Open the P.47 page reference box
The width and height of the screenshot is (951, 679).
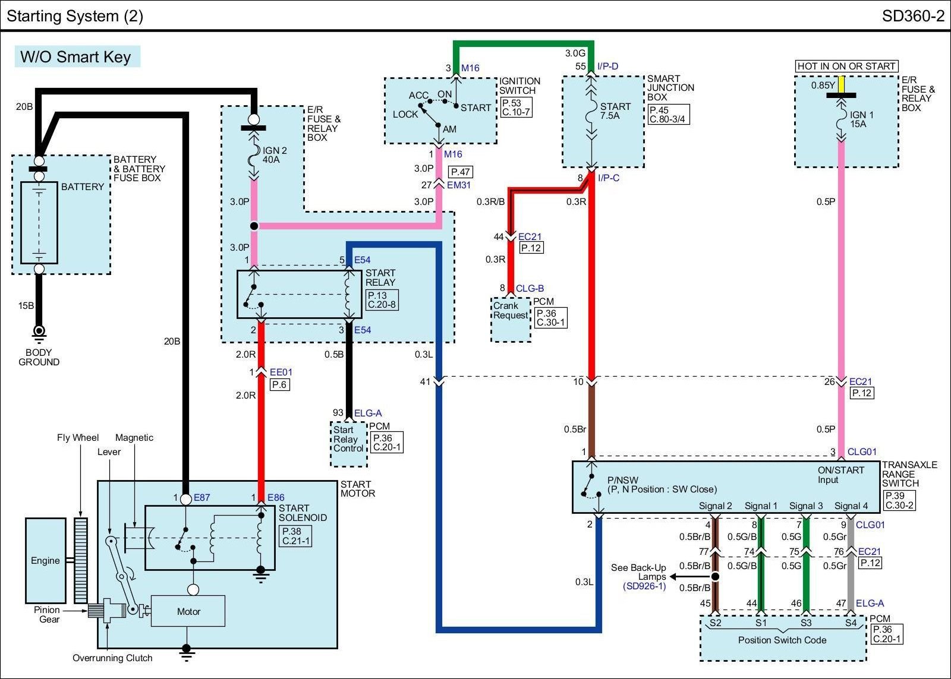(461, 172)
